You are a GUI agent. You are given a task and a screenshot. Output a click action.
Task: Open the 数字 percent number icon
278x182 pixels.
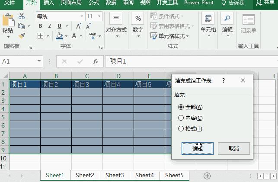[138, 18]
